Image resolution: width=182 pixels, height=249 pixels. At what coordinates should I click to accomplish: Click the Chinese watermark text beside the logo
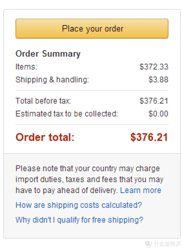click(x=167, y=244)
